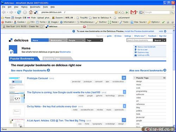Open the Images dropdown in developer toolbar
Screen dimensions: 176x132
pyautogui.click(x=54, y=22)
